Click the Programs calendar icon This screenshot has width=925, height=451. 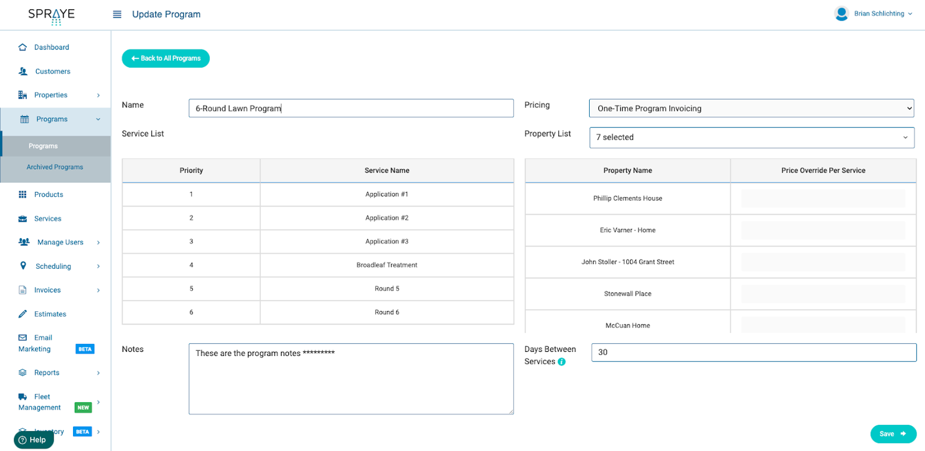[25, 119]
